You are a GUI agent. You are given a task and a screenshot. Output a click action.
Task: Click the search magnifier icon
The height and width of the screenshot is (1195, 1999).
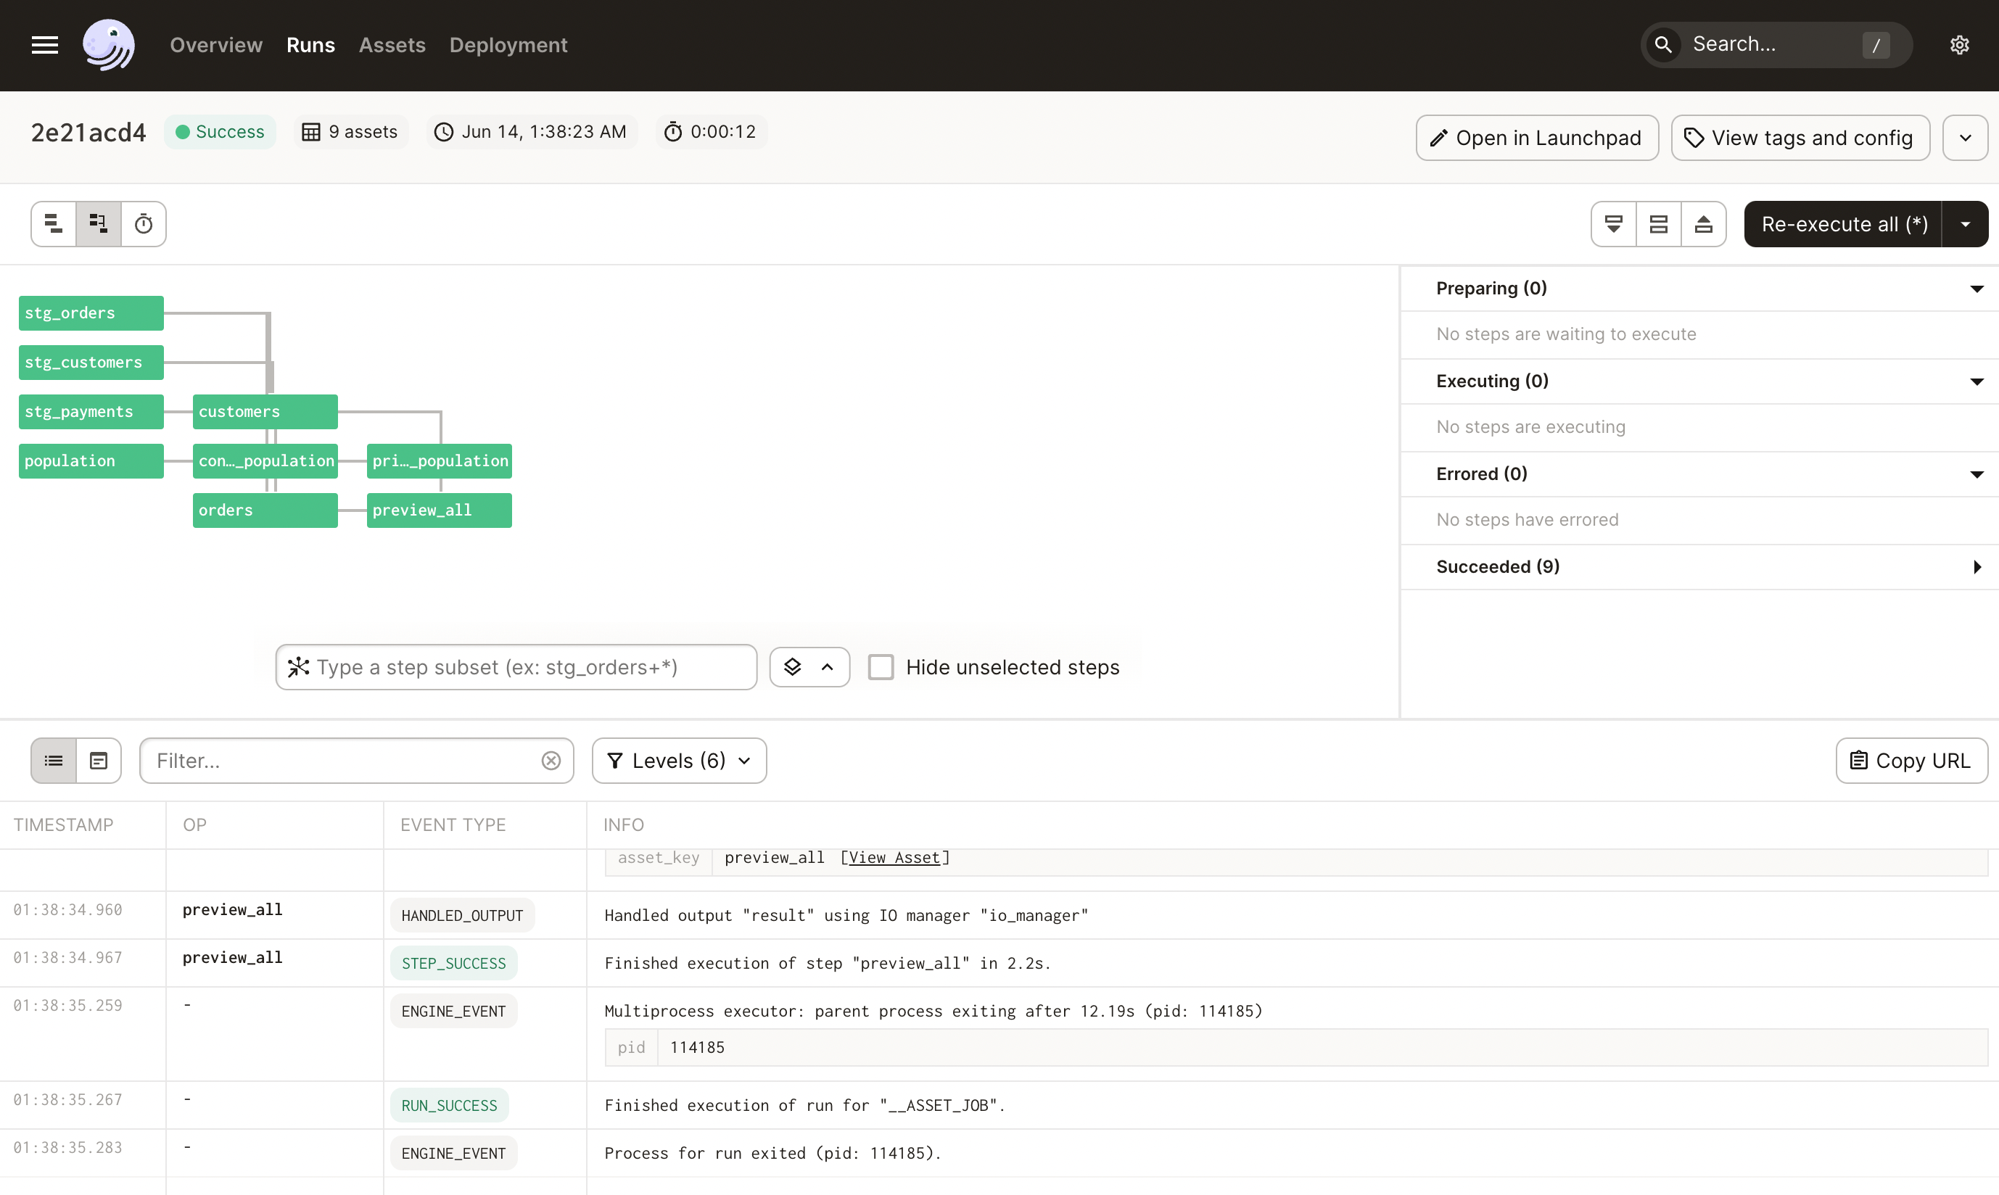tap(1663, 44)
